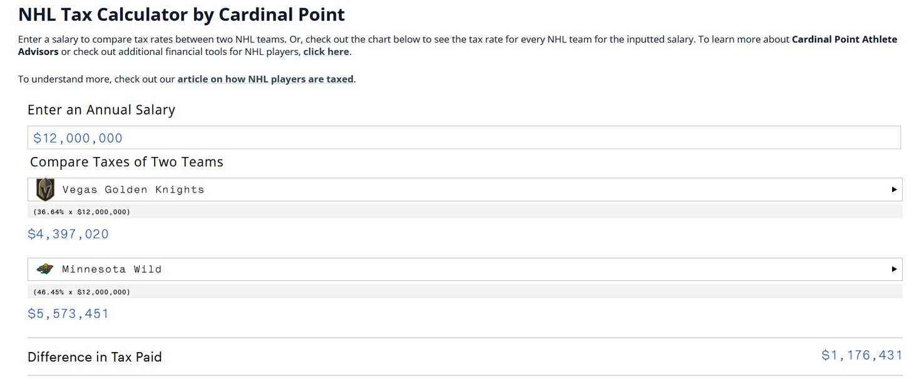Click the $5,573,451 Minnesota tax amount
The width and height of the screenshot is (914, 379).
68,313
